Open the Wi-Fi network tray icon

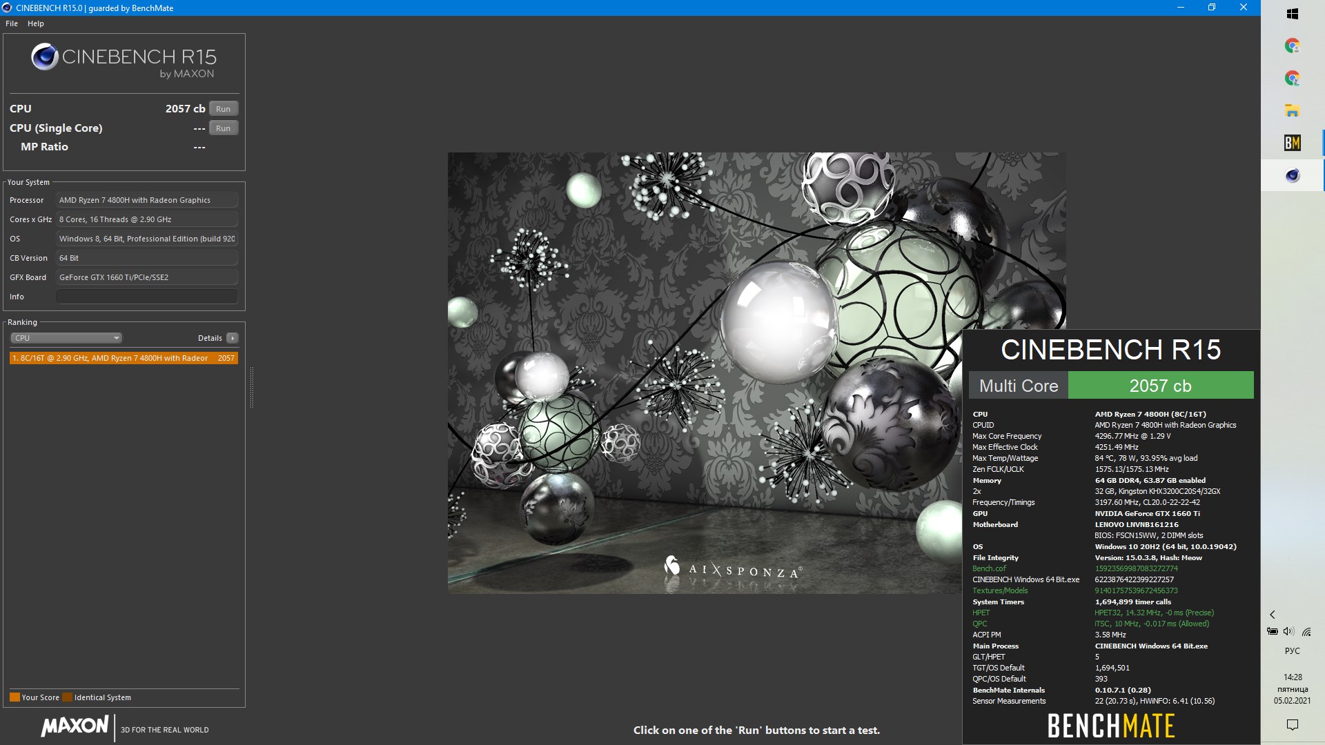tap(1306, 631)
